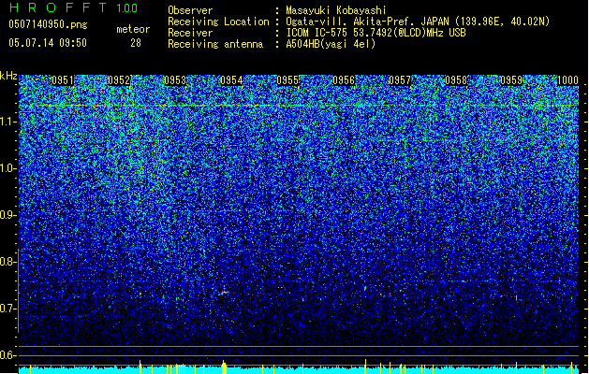This screenshot has height=374, width=589.
Task: Click the kHz axis unit label
Action: pos(8,76)
